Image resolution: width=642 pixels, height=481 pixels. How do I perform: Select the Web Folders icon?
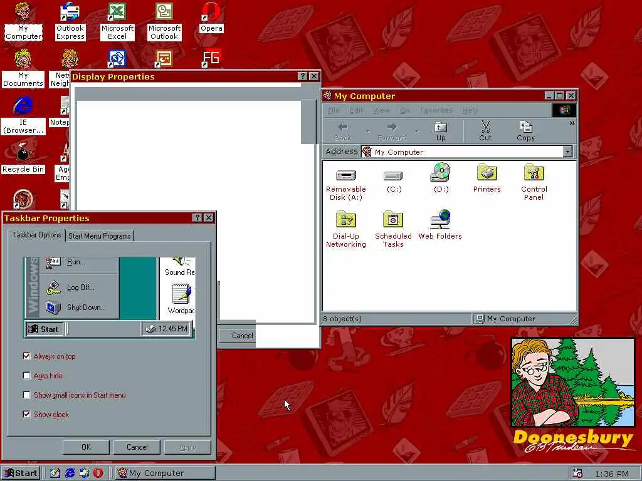pyautogui.click(x=440, y=225)
